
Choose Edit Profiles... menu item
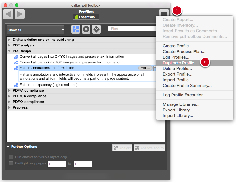point(195,57)
